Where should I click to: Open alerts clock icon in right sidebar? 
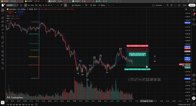194,14
